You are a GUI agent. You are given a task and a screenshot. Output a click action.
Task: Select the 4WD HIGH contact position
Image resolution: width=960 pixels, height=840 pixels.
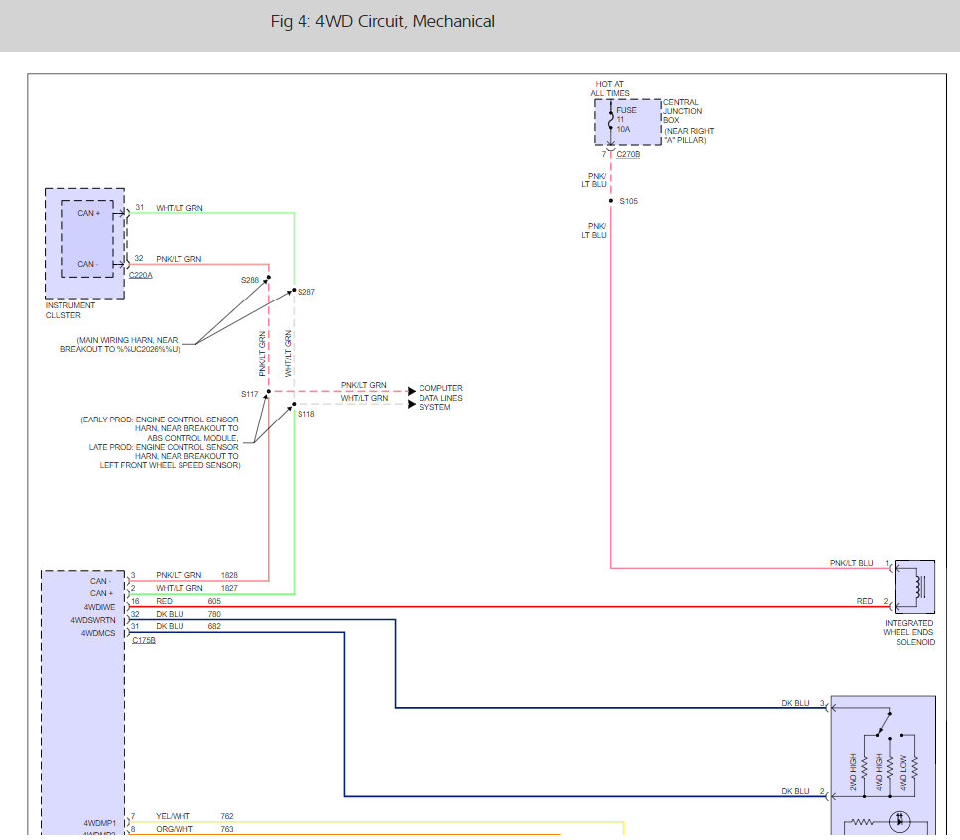click(x=890, y=738)
